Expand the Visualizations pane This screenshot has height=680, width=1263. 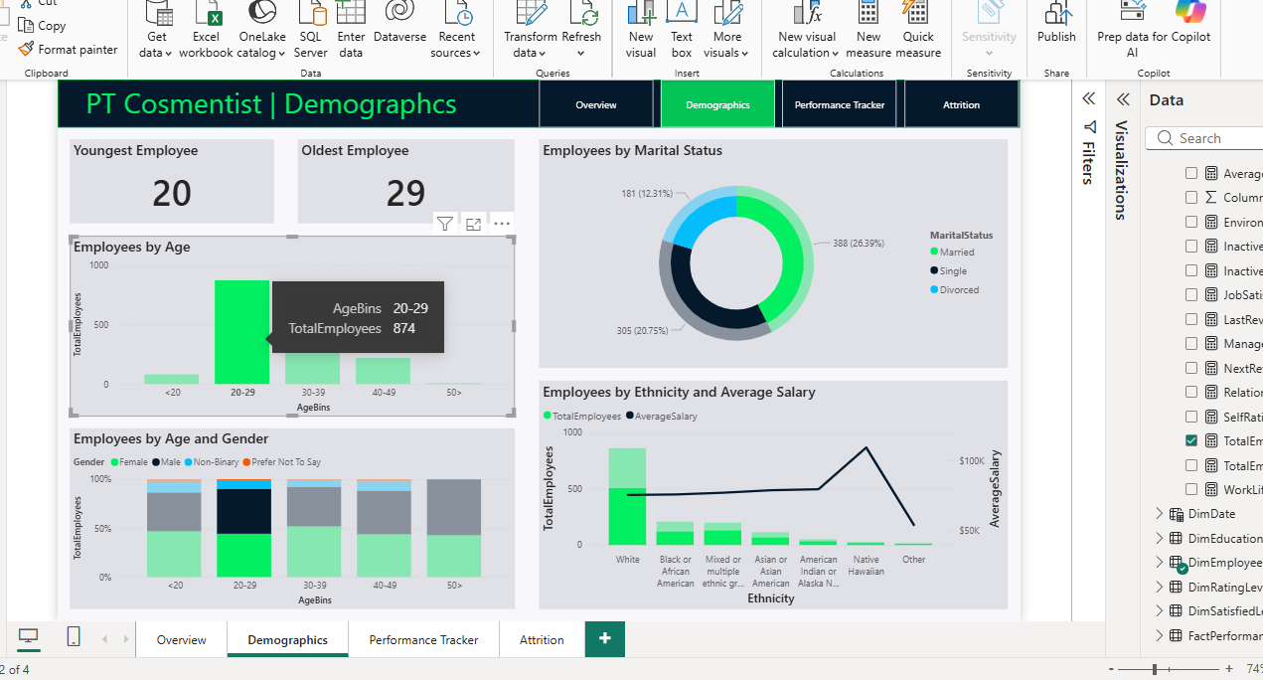click(1124, 99)
